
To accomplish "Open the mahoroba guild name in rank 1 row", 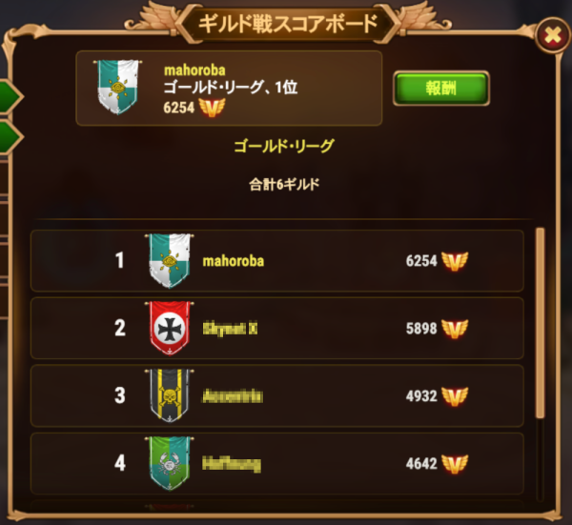I will pos(234,261).
